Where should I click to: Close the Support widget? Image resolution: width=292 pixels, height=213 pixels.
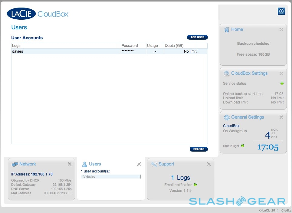click(x=208, y=164)
